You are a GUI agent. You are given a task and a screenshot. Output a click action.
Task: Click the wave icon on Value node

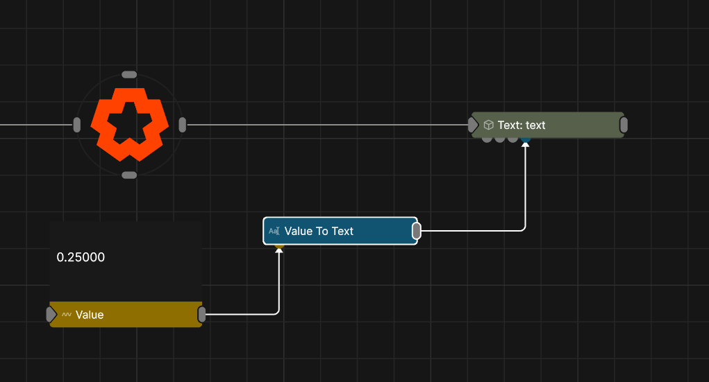point(67,315)
